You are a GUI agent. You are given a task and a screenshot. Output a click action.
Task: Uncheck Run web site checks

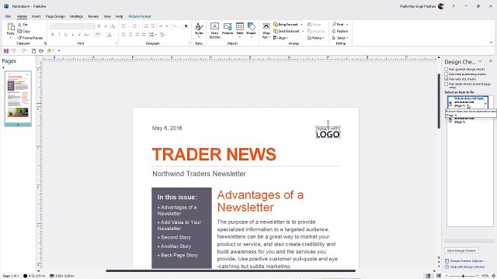447,79
